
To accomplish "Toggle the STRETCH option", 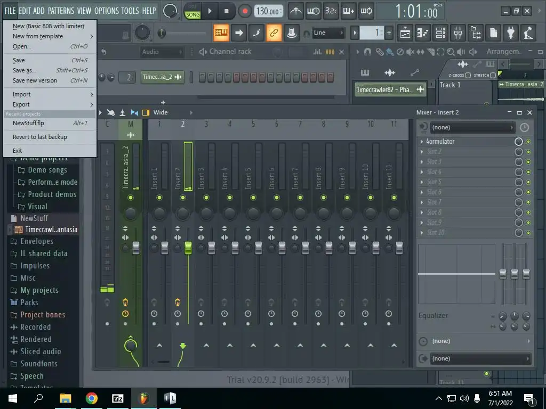I will (493, 75).
